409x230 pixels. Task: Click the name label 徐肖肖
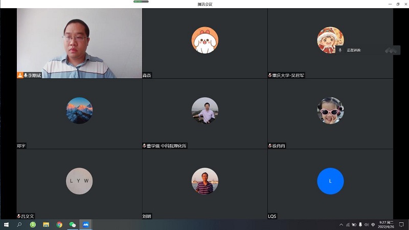pyautogui.click(x=279, y=146)
